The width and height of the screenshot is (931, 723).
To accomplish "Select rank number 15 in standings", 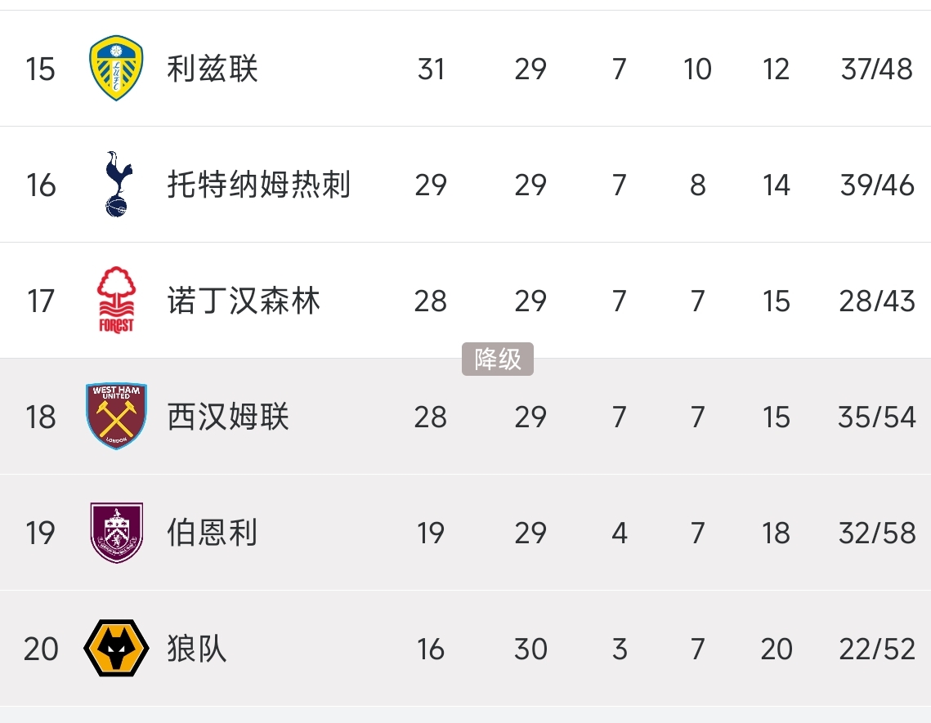I will pyautogui.click(x=40, y=69).
